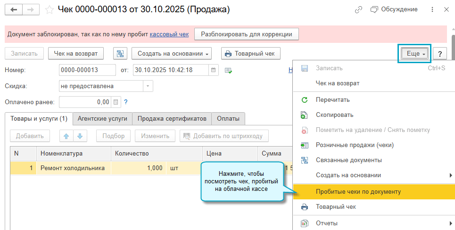Navigate back with left arrow button
This screenshot has width=455, height=230.
coord(14,9)
